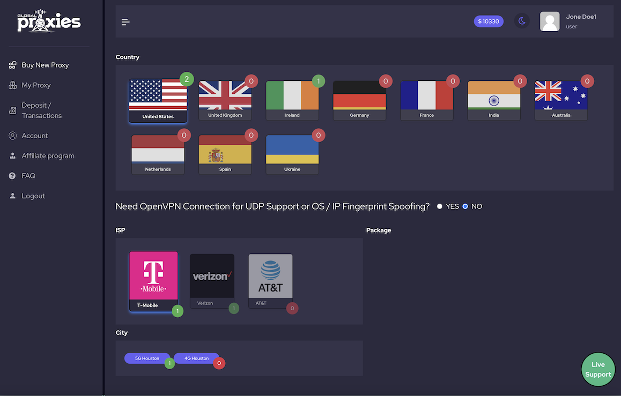
Task: Select the 4G Houston city button
Action: 196,358
